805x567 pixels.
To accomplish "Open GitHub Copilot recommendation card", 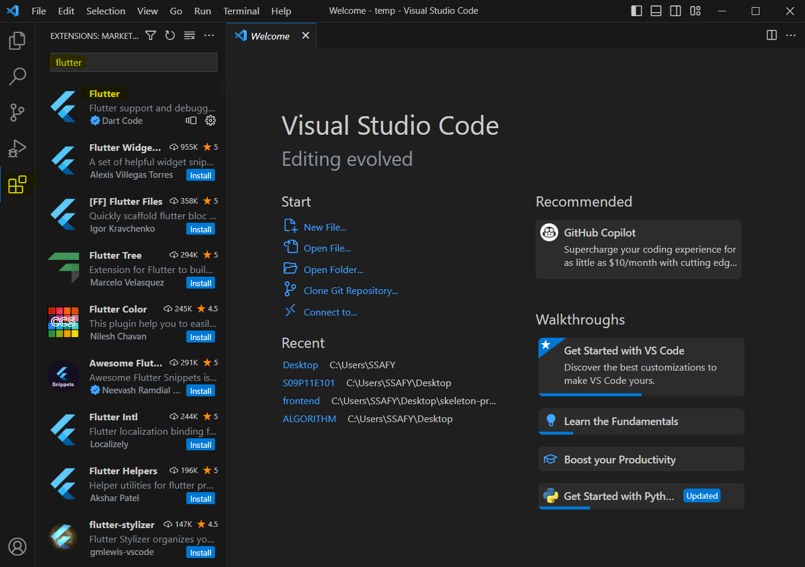I will tap(638, 249).
